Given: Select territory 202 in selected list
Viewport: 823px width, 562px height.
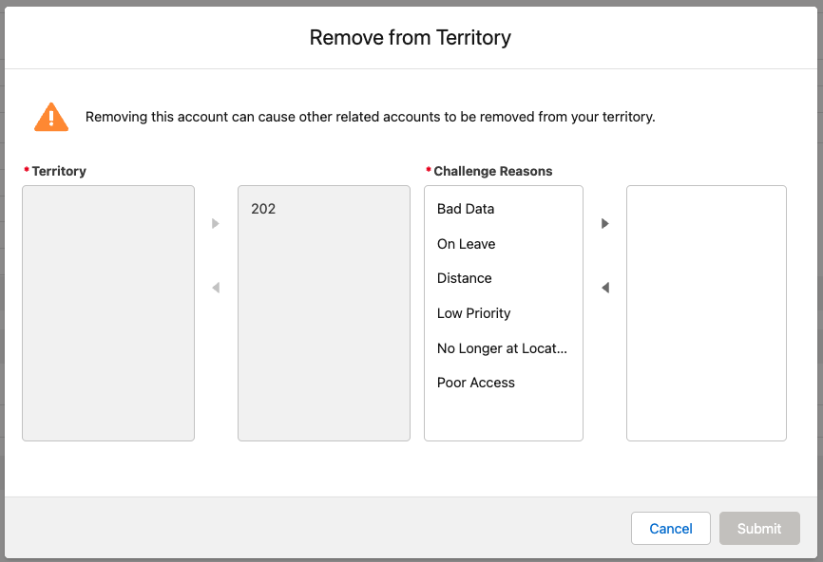Looking at the screenshot, I should point(263,209).
